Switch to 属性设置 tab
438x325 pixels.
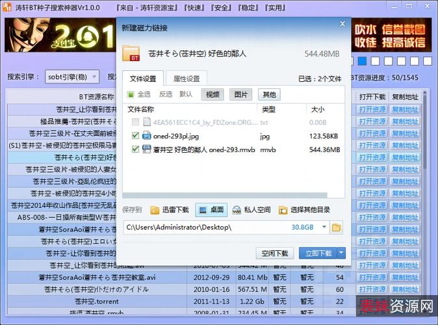pyautogui.click(x=187, y=79)
